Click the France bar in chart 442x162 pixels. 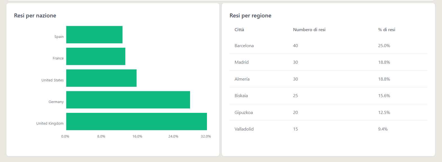[96, 56]
